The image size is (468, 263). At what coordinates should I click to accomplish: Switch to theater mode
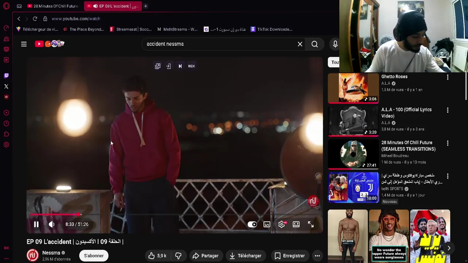(296, 224)
